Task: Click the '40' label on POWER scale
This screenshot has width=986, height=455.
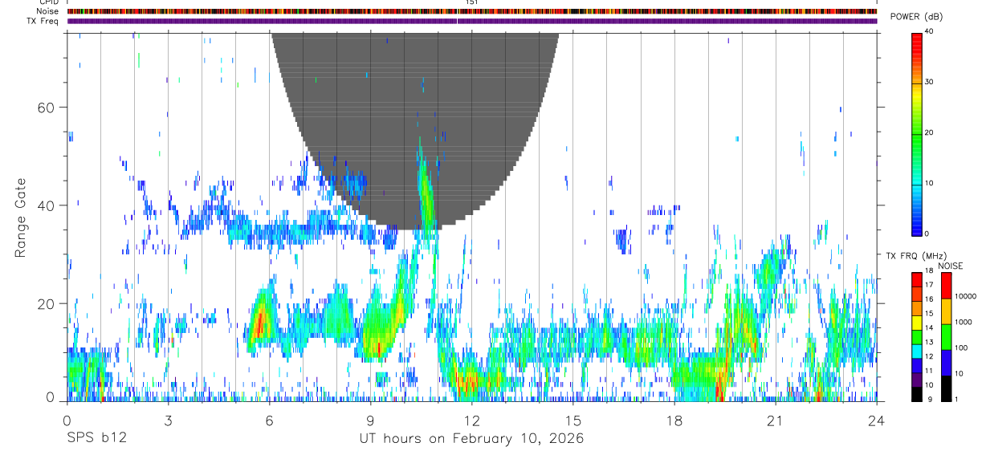Action: pyautogui.click(x=927, y=32)
